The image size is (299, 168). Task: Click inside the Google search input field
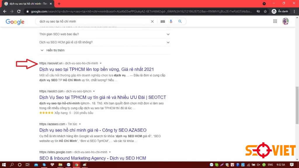click(88, 21)
